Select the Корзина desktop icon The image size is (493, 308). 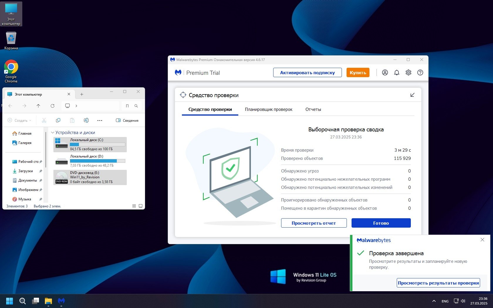click(x=11, y=40)
